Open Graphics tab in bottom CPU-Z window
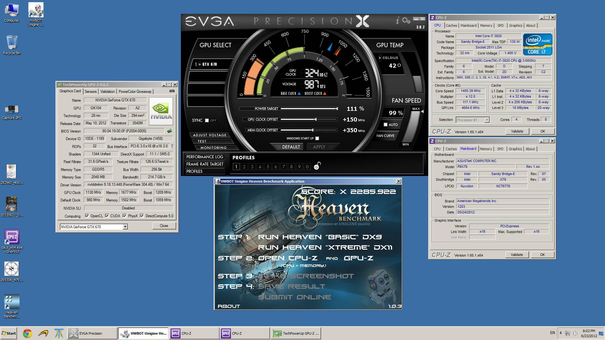Image resolution: width=605 pixels, height=340 pixels. point(515,149)
